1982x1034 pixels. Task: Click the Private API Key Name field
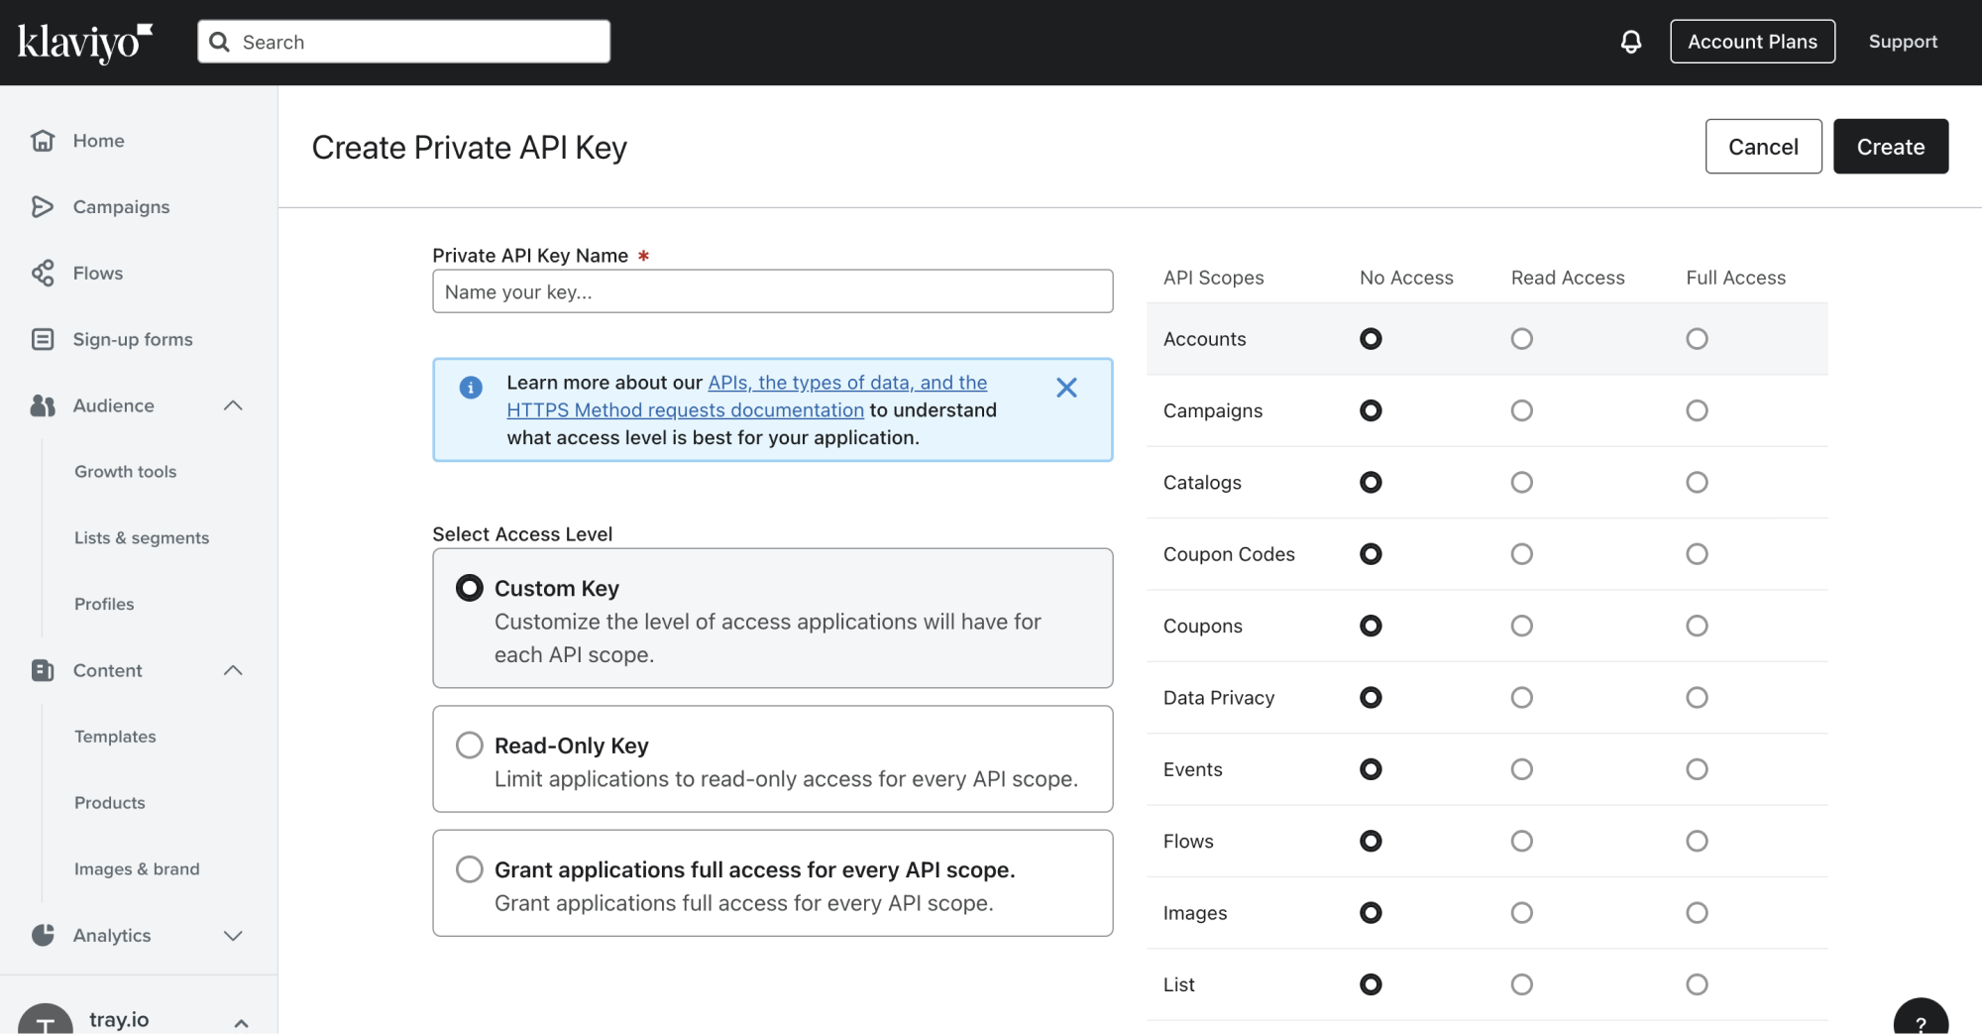772,291
